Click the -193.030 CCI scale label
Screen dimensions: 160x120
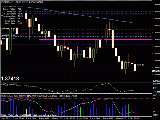[156, 92]
